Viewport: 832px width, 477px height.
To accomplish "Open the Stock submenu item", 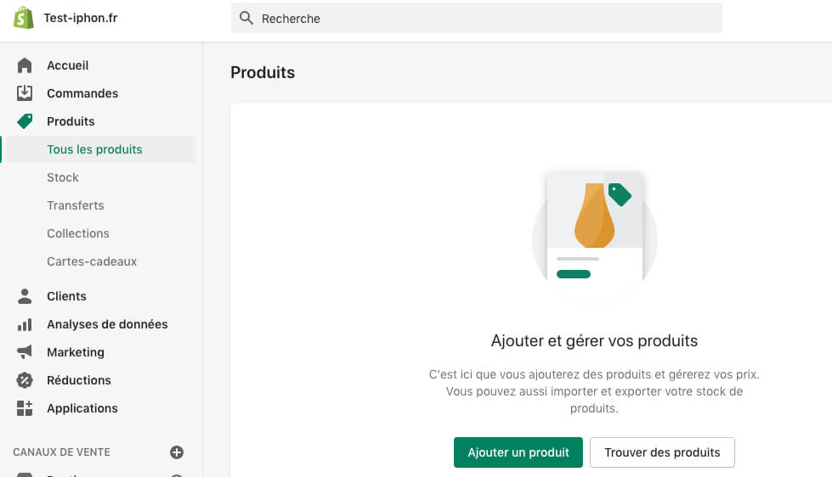I will (x=63, y=177).
